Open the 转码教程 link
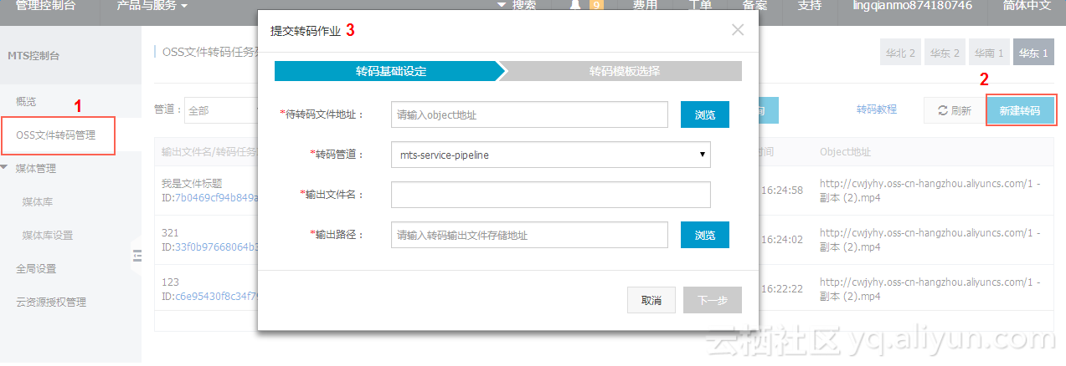The width and height of the screenshot is (1066, 366). 877,109
